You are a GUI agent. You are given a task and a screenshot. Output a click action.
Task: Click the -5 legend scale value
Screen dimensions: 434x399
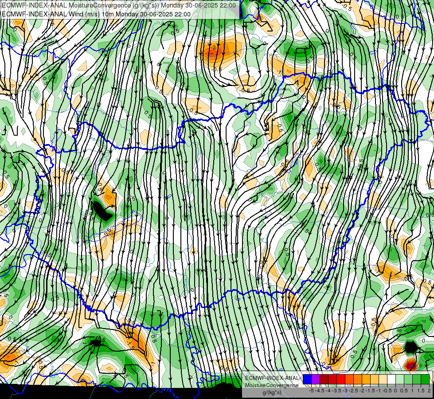(311, 391)
